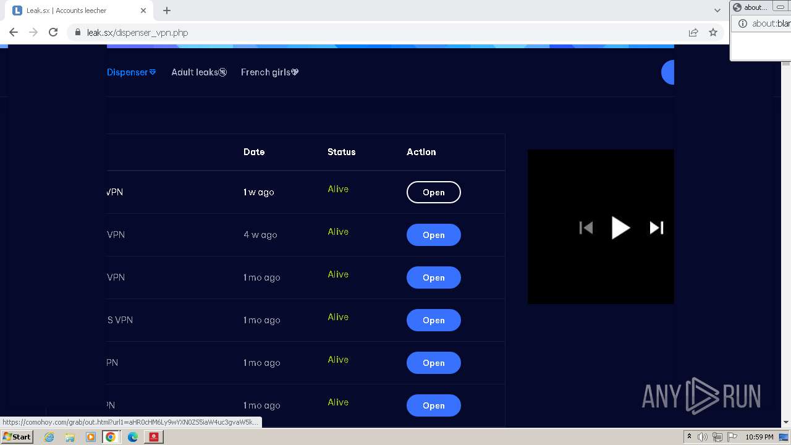
Task: Skip to previous track in player
Action: point(586,228)
